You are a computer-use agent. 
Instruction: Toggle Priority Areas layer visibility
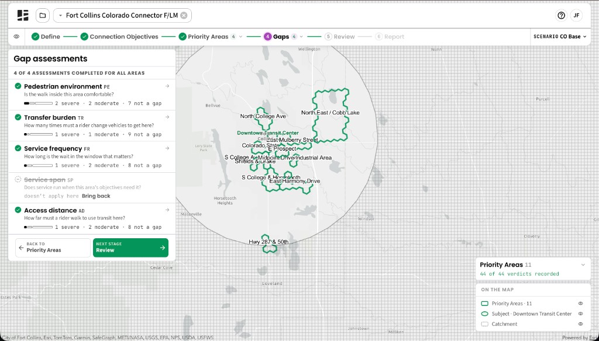(580, 304)
